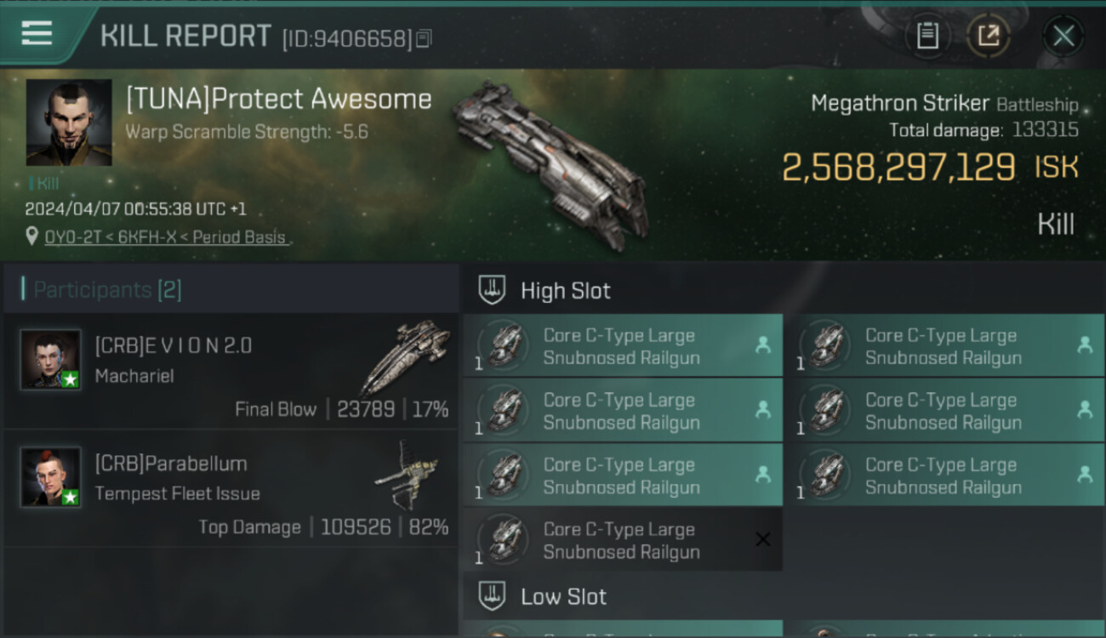Copy the kill report ID
1106x638 pixels.
point(424,38)
